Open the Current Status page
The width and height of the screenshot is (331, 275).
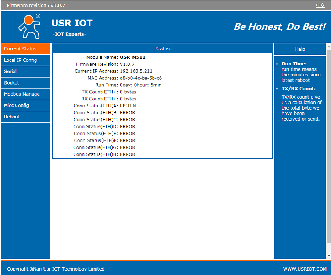click(x=26, y=49)
